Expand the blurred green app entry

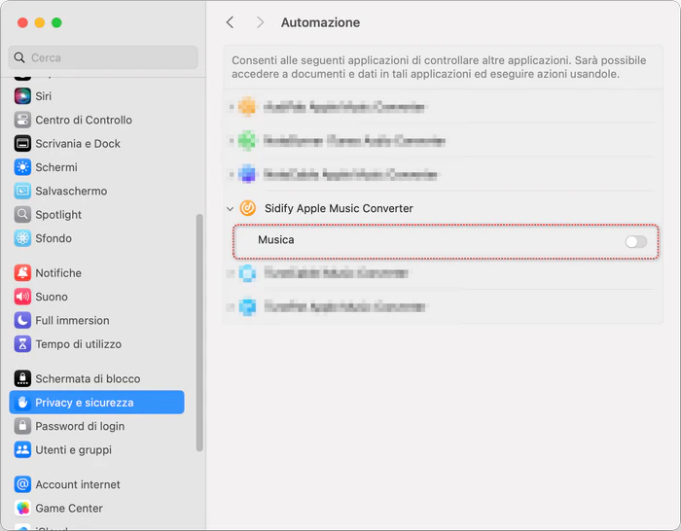(x=232, y=141)
